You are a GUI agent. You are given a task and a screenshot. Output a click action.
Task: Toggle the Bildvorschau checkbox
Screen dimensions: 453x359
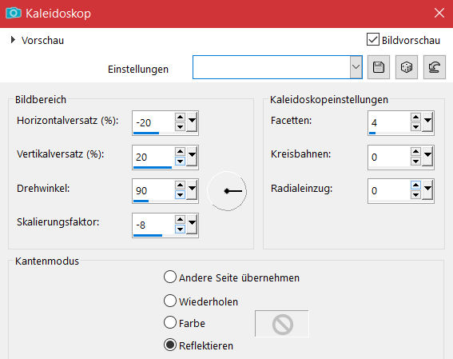pos(373,39)
